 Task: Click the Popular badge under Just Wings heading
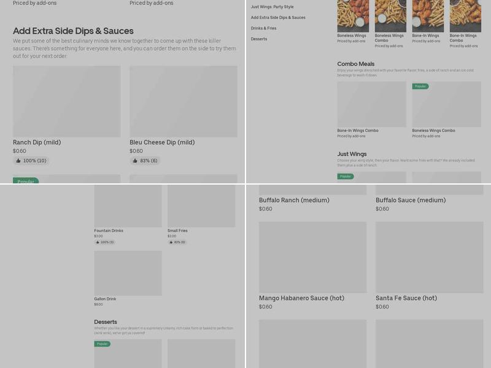346,176
